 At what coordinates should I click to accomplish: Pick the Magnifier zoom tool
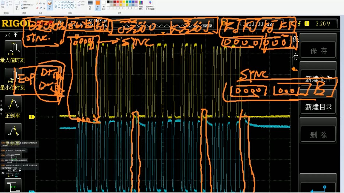tap(44, 8)
